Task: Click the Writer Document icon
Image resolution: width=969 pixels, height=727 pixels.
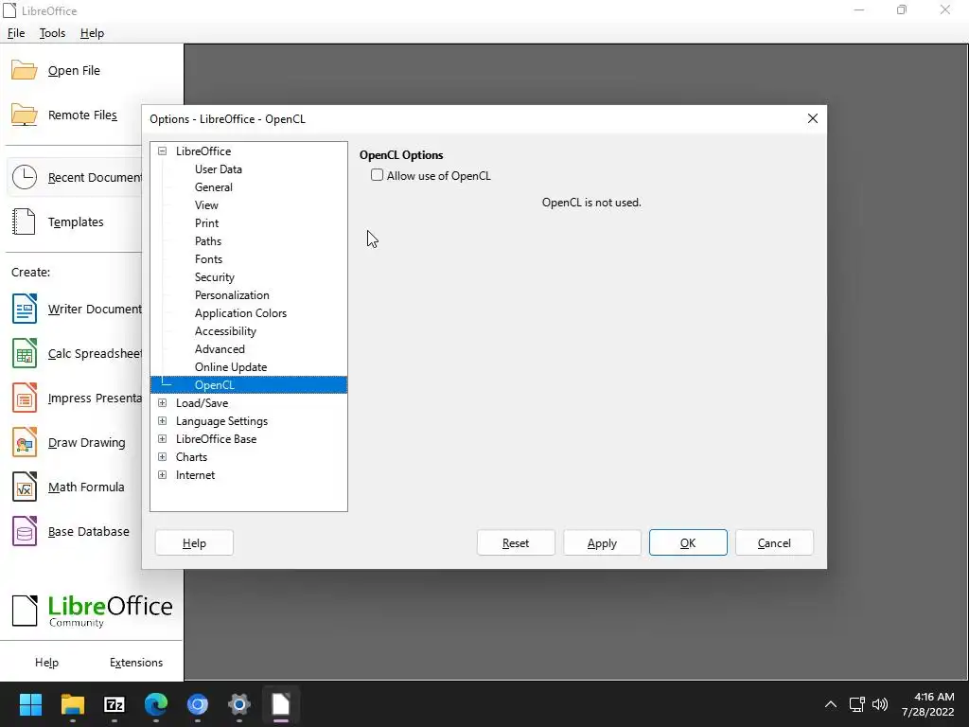Action: 24,309
